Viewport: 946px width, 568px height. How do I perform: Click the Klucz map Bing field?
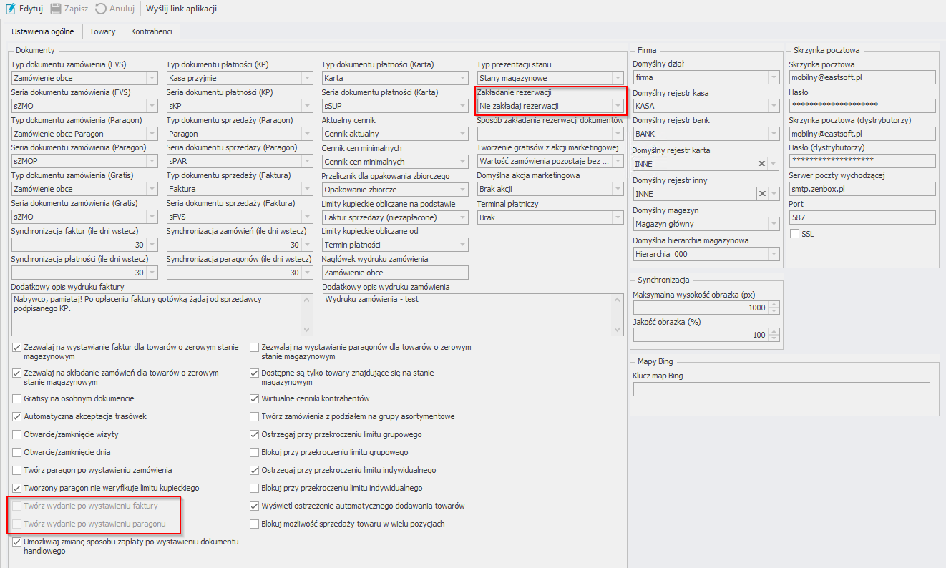click(781, 389)
